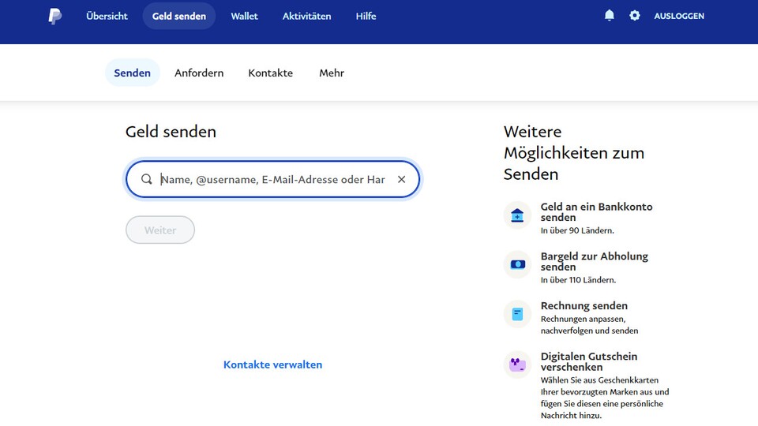Select Geld senden in the top navigation

pyautogui.click(x=179, y=16)
